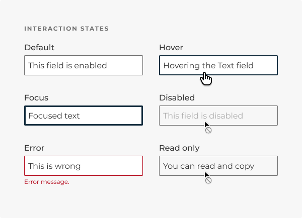Click inside the Focused text field
This screenshot has height=218, width=302.
point(84,116)
